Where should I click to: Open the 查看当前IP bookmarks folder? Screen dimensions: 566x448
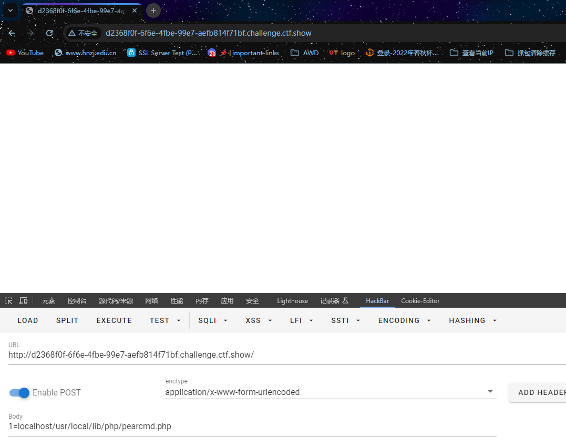(x=471, y=53)
